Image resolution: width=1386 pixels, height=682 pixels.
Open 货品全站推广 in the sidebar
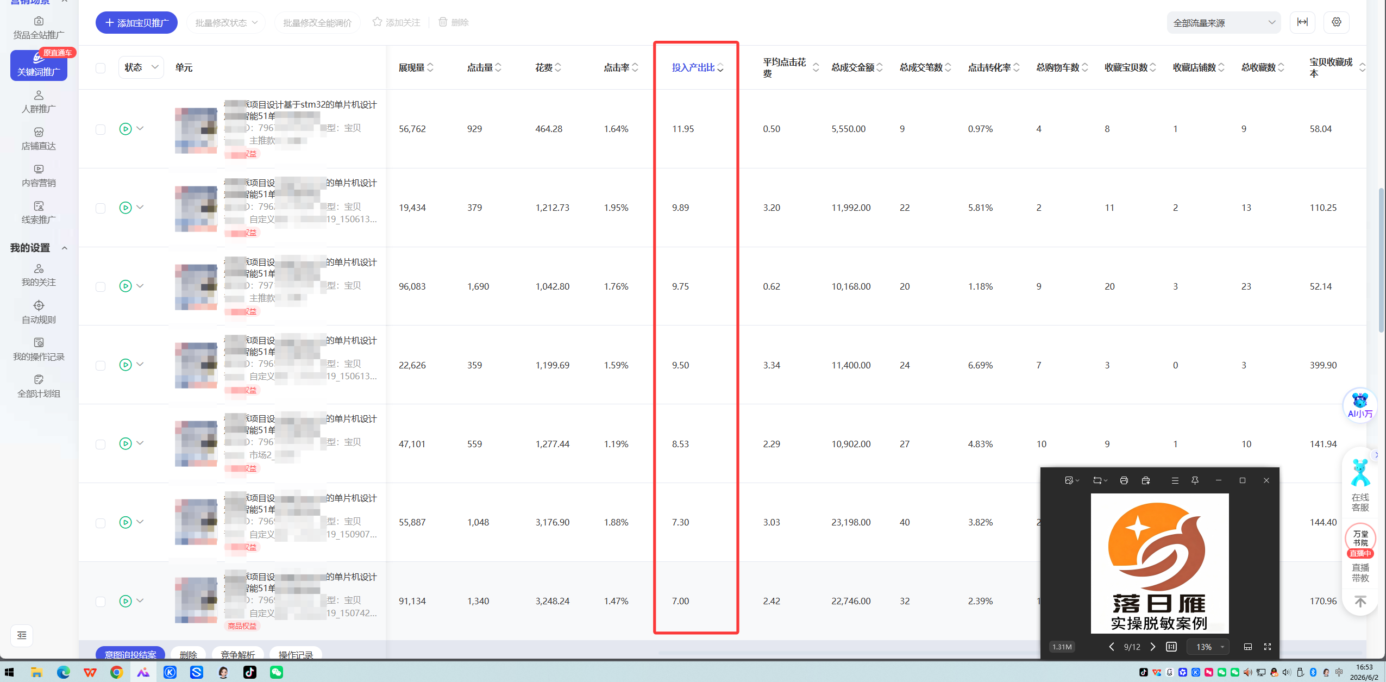(39, 28)
